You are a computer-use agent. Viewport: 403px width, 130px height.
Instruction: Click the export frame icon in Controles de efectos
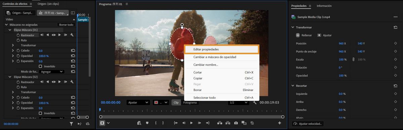(x=88, y=124)
